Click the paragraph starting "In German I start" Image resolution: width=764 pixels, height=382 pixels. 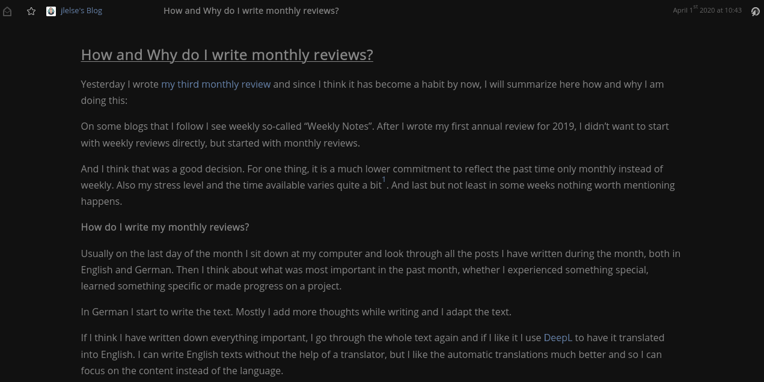296,312
